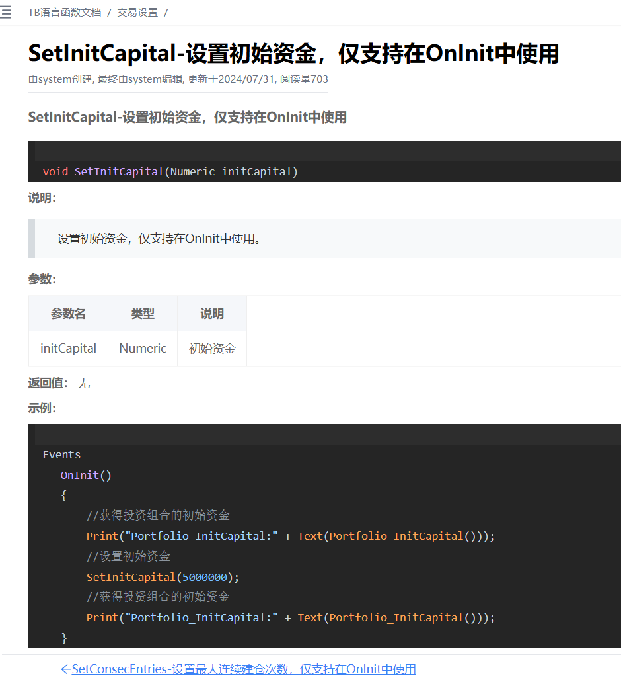Open the hamburger sidebar menu icon
This screenshot has height=688, width=621.
[6, 13]
